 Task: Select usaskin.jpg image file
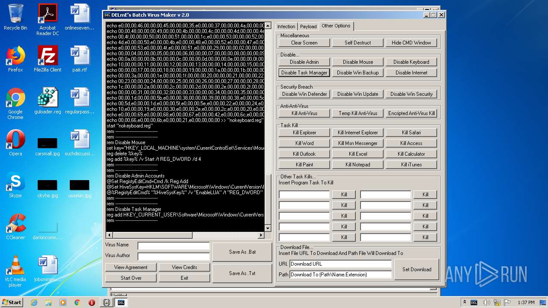(x=80, y=188)
